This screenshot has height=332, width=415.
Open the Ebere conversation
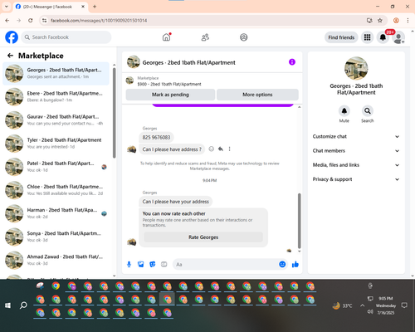[x=56, y=96]
